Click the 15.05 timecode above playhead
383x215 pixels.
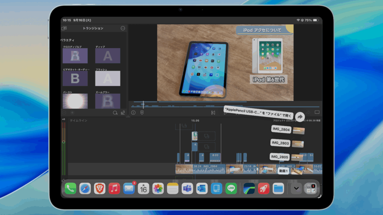coord(195,121)
